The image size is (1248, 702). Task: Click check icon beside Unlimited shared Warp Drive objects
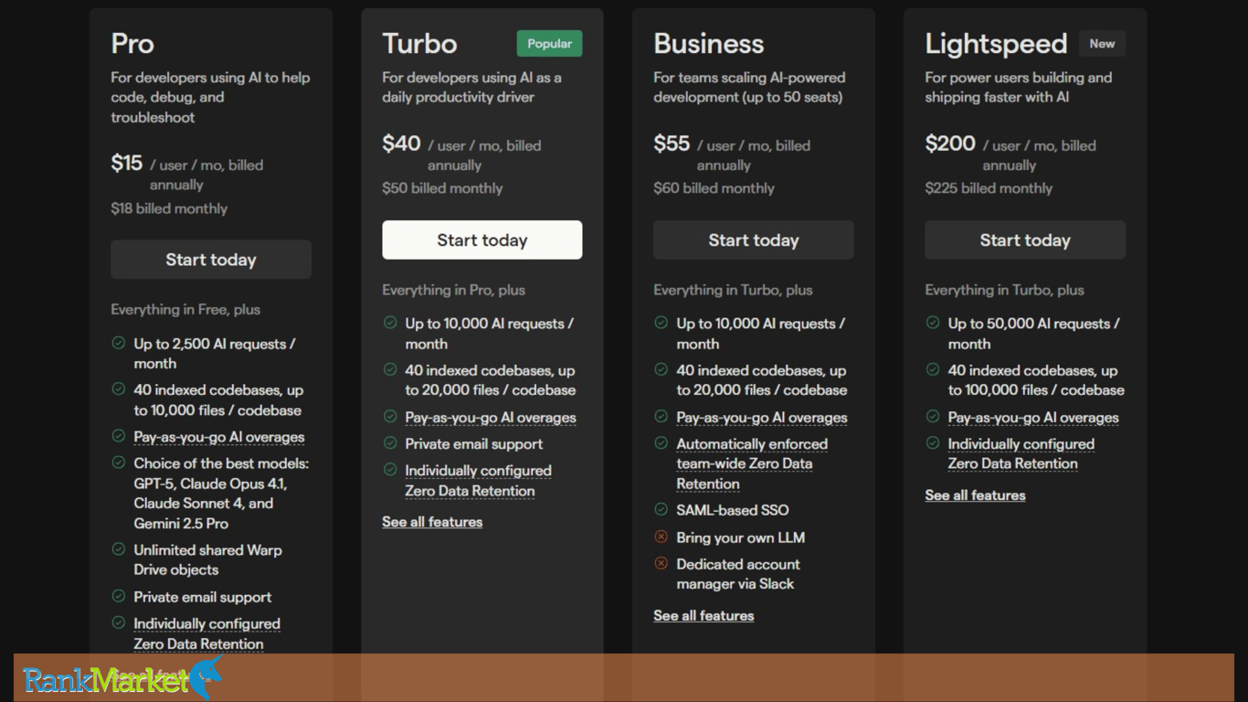119,549
